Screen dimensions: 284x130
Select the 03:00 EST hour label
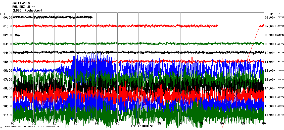pos(8,44)
